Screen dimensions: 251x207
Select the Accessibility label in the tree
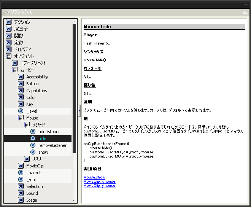point(37,77)
